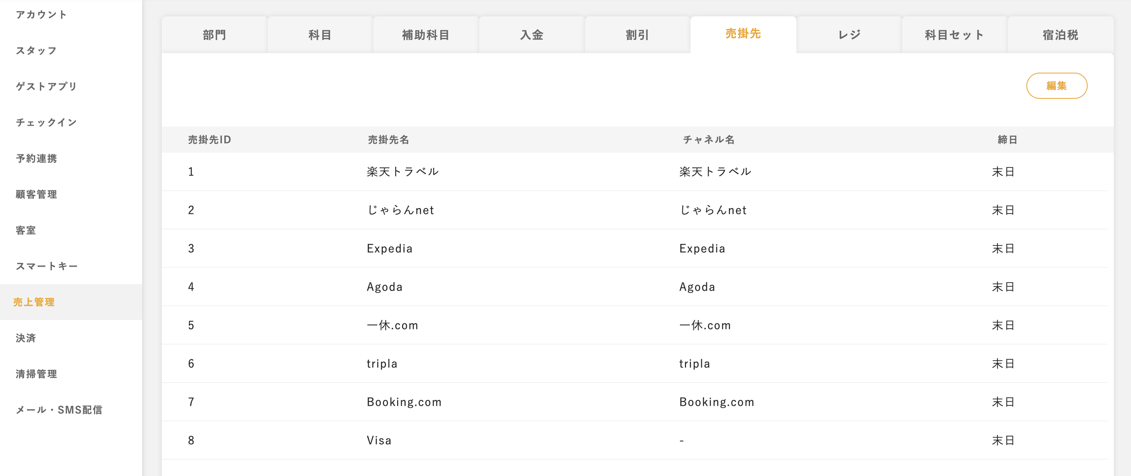Click Expedia in the 売掛先名 column

click(390, 249)
